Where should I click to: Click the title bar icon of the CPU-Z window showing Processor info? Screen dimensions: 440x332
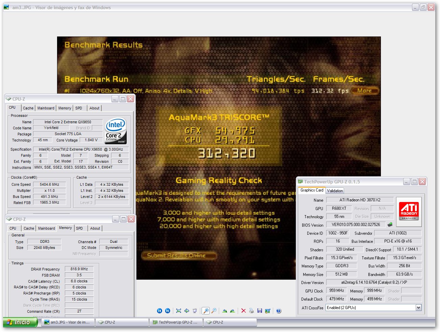click(x=8, y=99)
